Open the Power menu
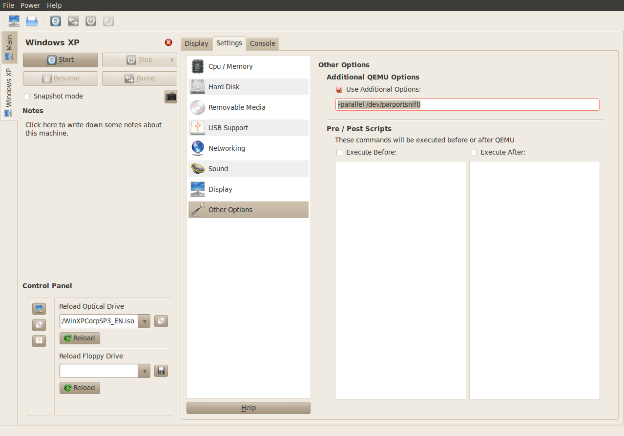This screenshot has height=436, width=624. point(30,5)
